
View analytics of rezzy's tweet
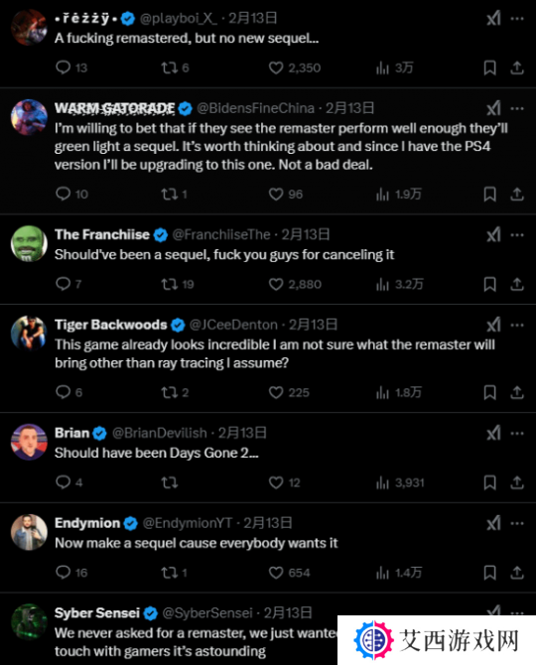[382, 67]
